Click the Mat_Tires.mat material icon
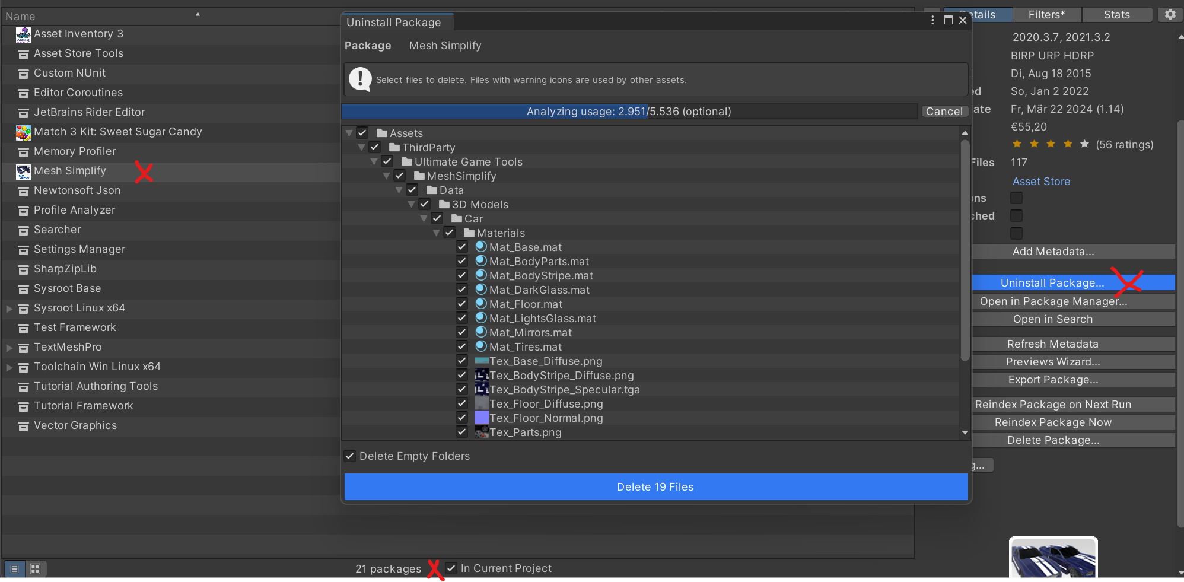 coord(481,346)
